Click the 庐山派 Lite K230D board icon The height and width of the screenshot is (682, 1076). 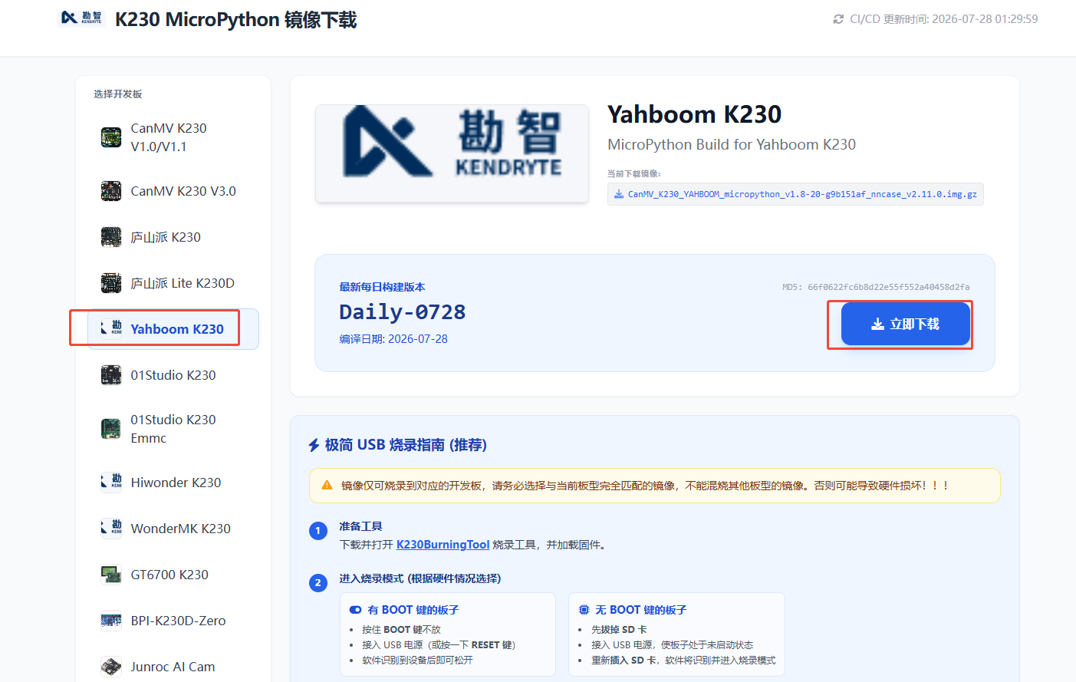(111, 283)
